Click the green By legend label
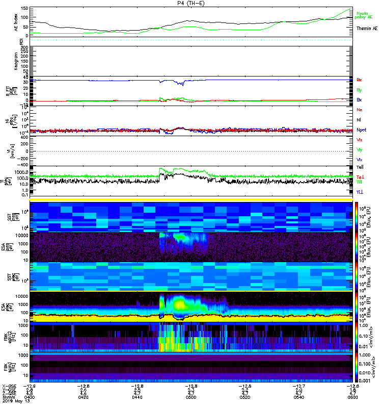 point(359,90)
